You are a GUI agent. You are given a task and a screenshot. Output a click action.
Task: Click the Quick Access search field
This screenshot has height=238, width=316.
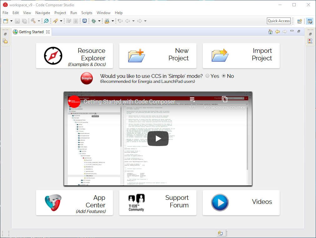pos(279,21)
